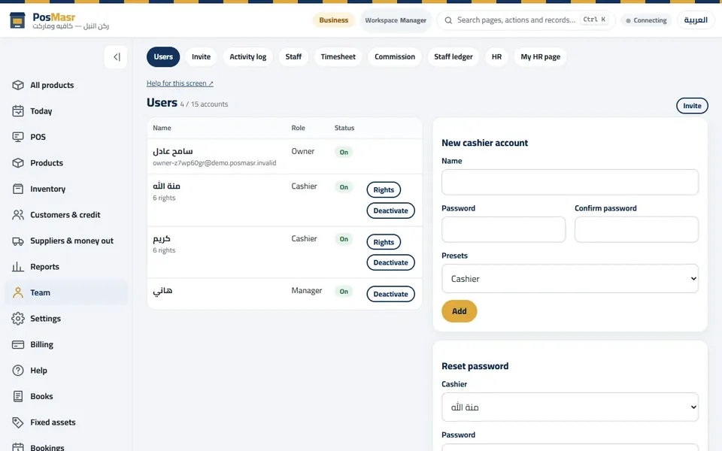Click the new cashier Name field
The height and width of the screenshot is (451, 722).
569,182
